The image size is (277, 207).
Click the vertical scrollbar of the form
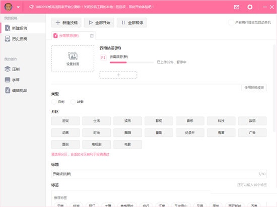tap(274, 88)
